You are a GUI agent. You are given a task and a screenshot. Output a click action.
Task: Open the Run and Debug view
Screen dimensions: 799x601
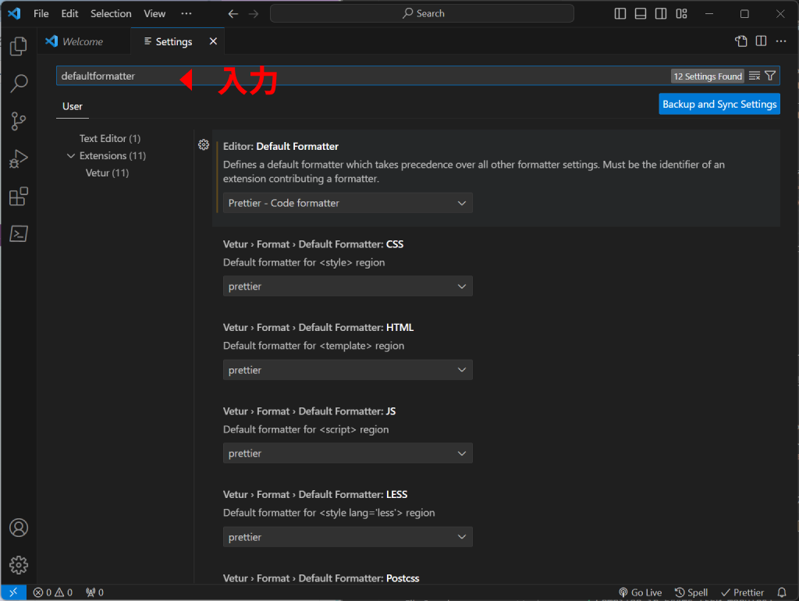19,158
